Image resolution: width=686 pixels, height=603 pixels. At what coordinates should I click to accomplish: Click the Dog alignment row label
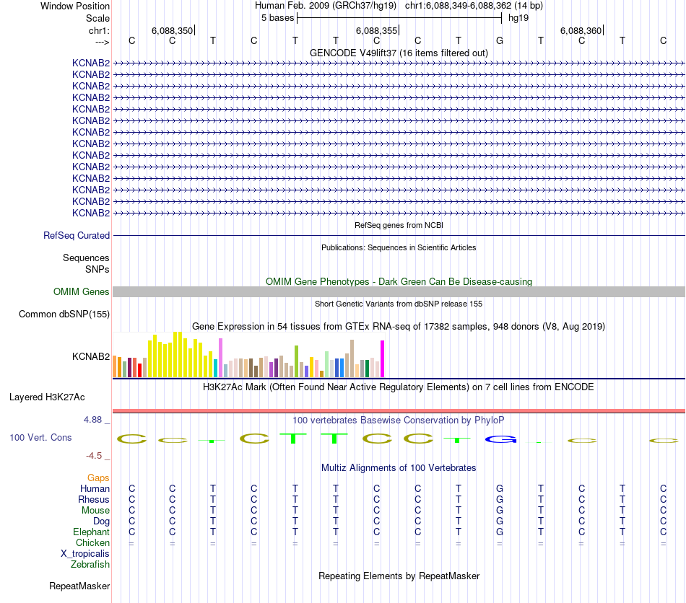click(x=101, y=521)
